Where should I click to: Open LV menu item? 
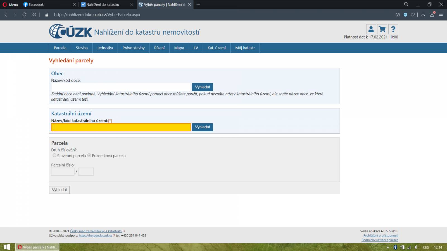point(196,48)
